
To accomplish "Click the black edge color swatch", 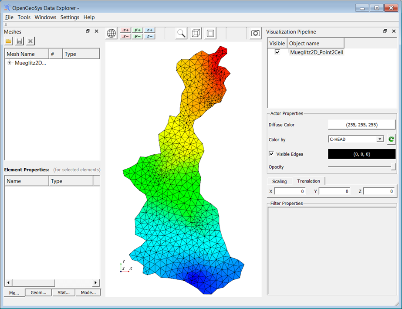I will click(x=361, y=154).
